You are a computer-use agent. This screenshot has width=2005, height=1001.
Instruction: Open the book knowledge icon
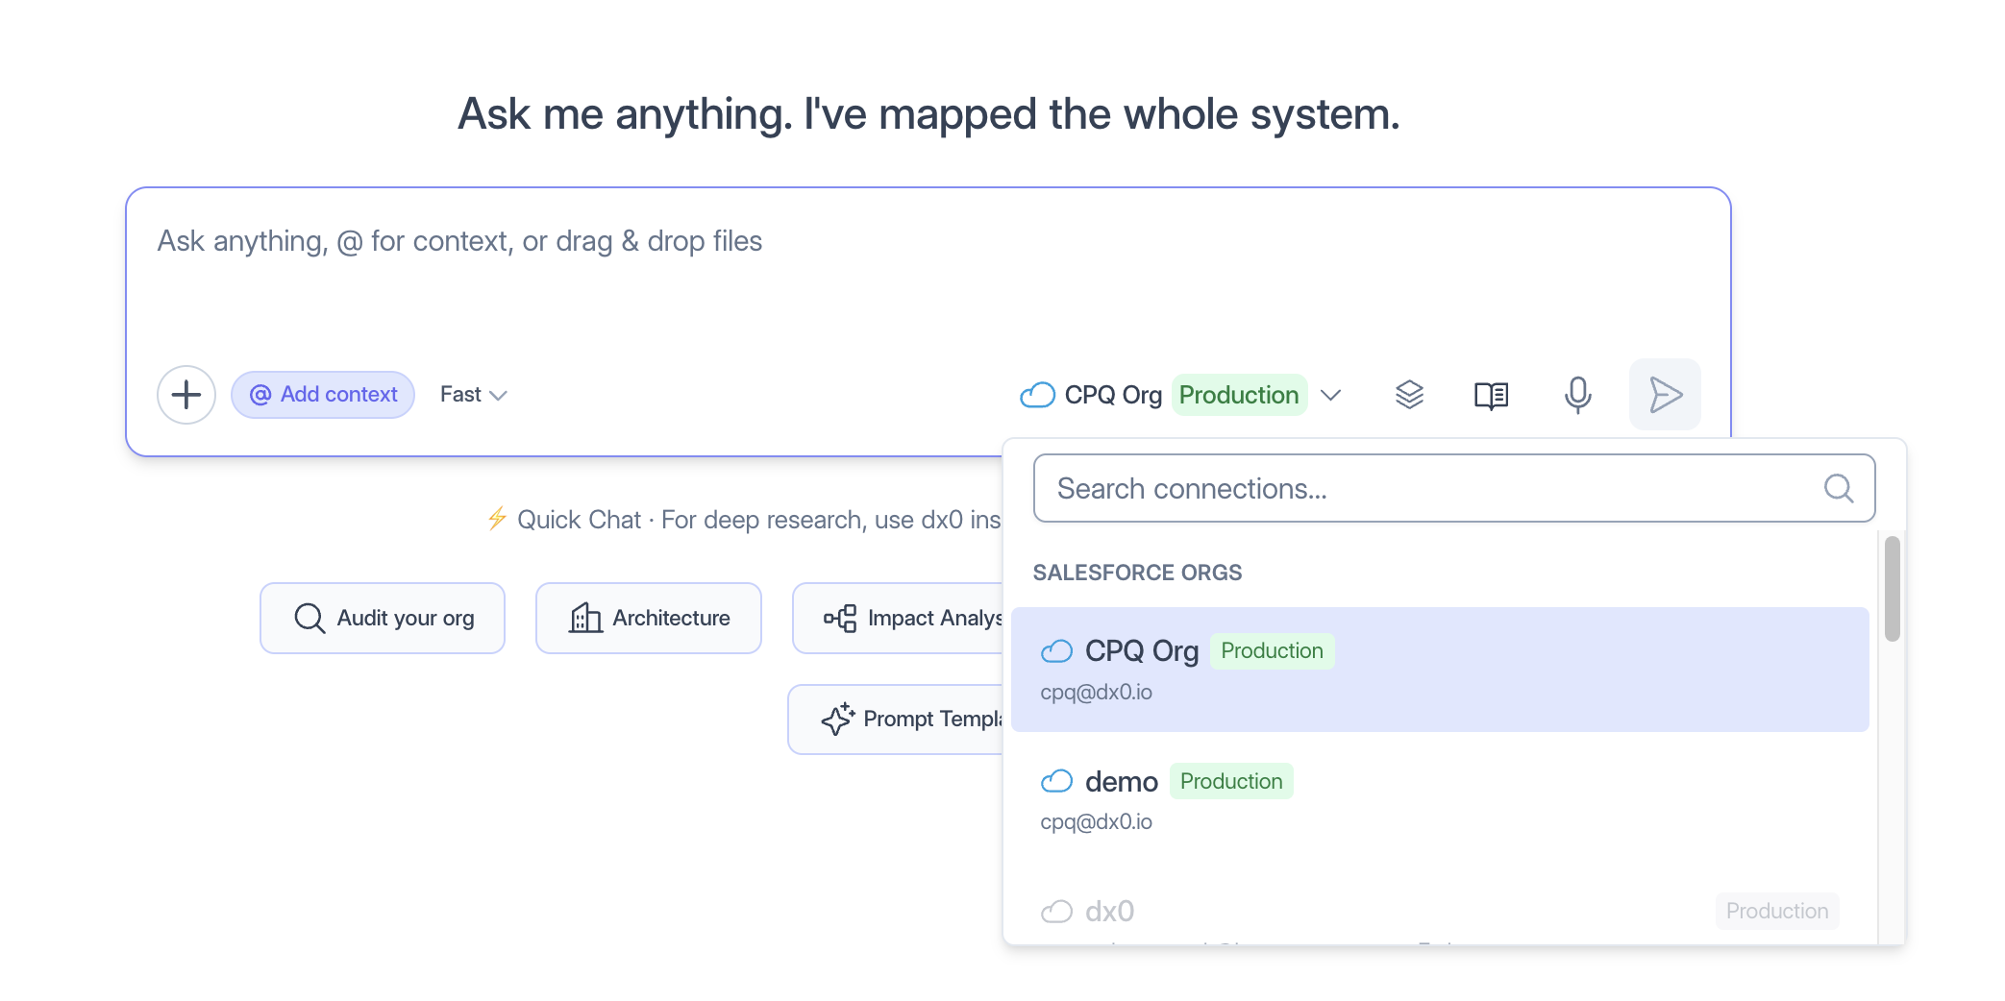tap(1491, 395)
